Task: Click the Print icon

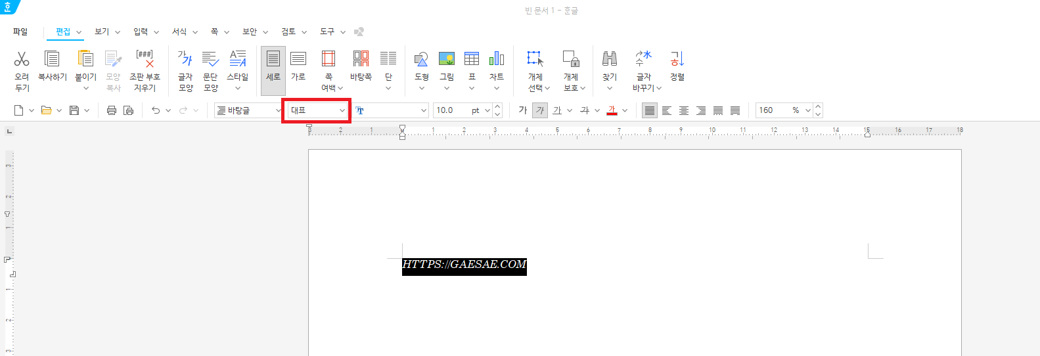Action: (112, 110)
